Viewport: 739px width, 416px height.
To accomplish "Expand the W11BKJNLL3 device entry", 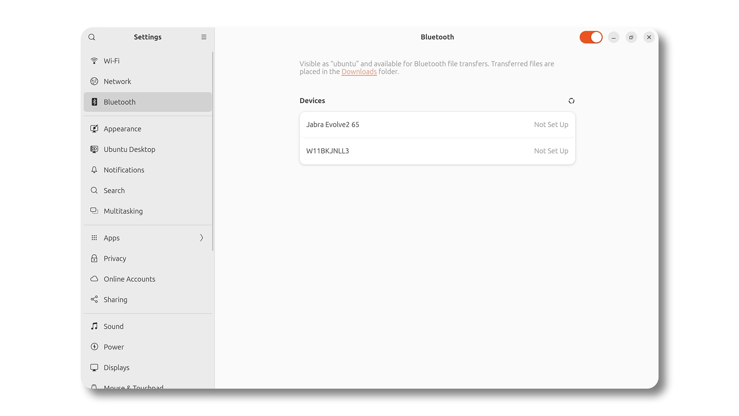I will [x=437, y=151].
